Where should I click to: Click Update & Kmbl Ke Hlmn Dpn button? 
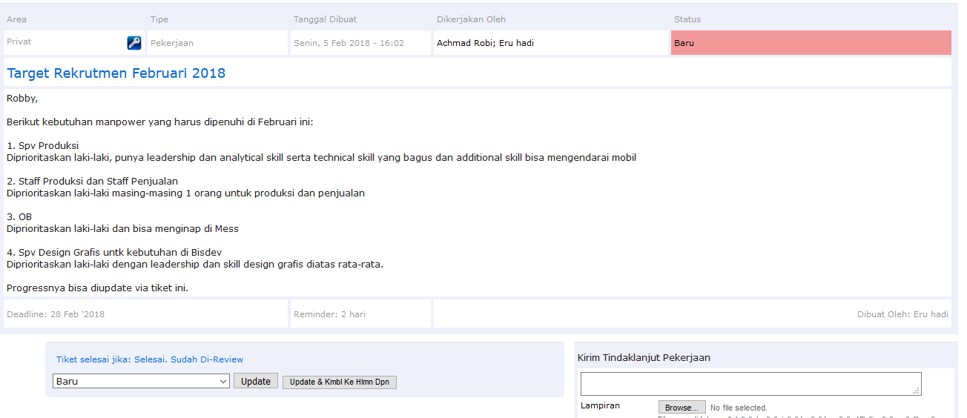pos(339,382)
